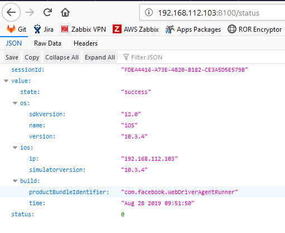Screen dimensions: 285x233
Task: Click the simulatorVersion "10.3.4" value
Action: pos(134,170)
